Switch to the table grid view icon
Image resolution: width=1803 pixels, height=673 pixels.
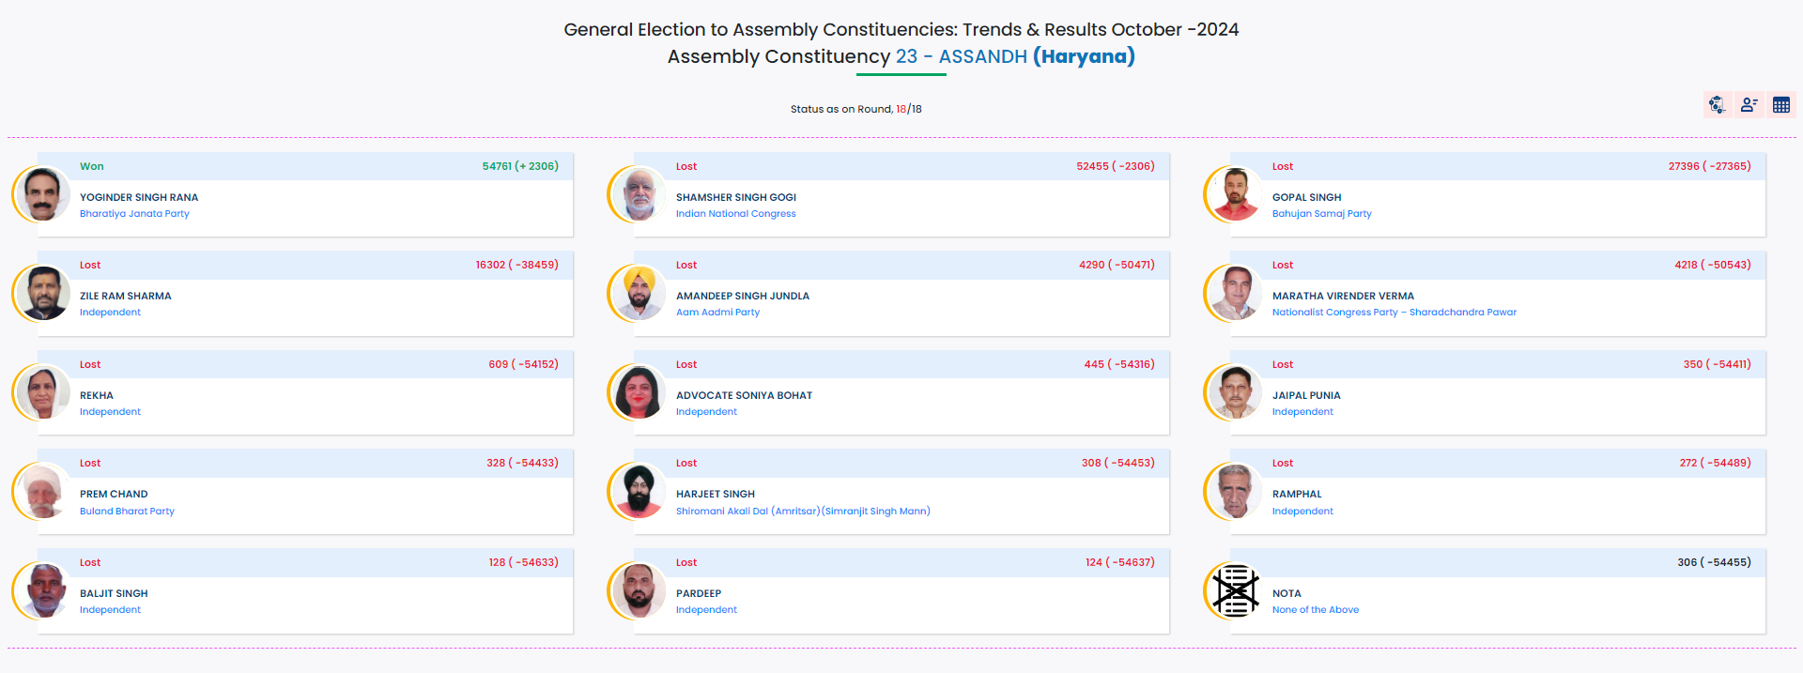click(x=1780, y=105)
